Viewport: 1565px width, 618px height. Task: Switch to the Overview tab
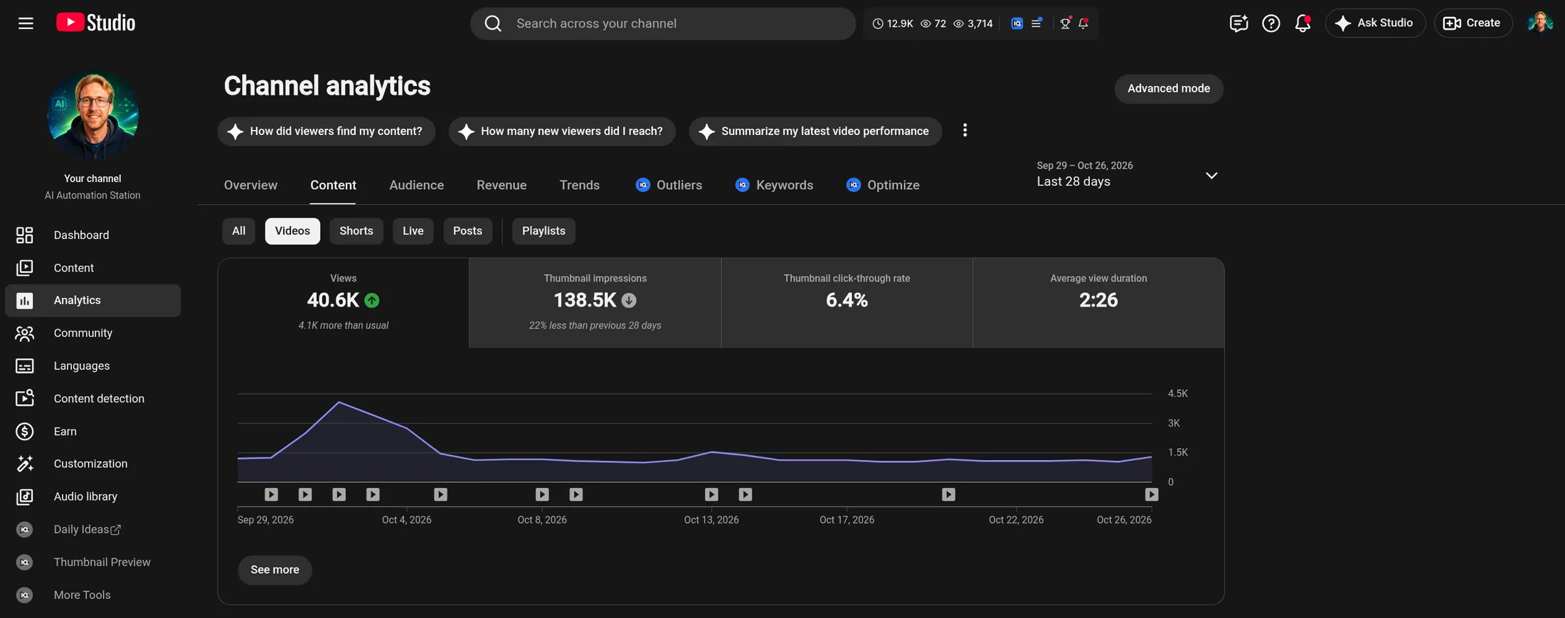250,185
